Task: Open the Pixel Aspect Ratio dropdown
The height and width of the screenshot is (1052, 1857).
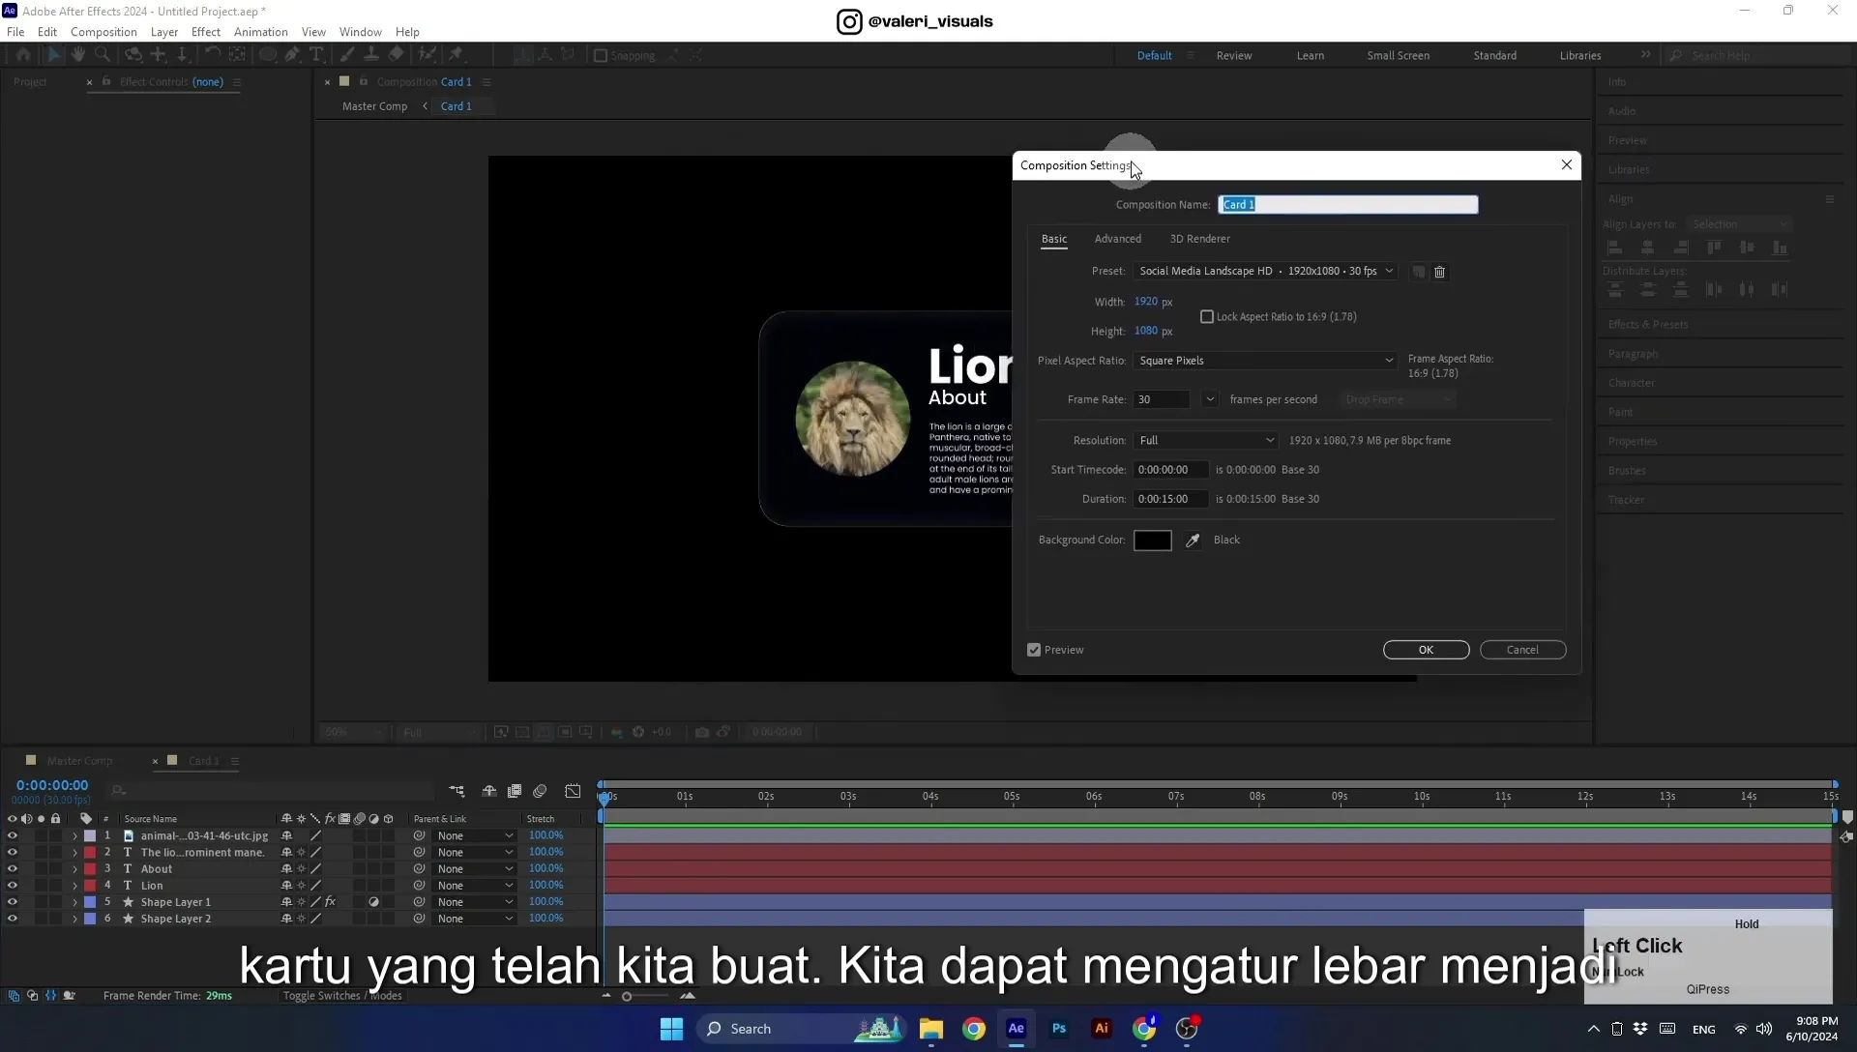Action: pos(1266,361)
